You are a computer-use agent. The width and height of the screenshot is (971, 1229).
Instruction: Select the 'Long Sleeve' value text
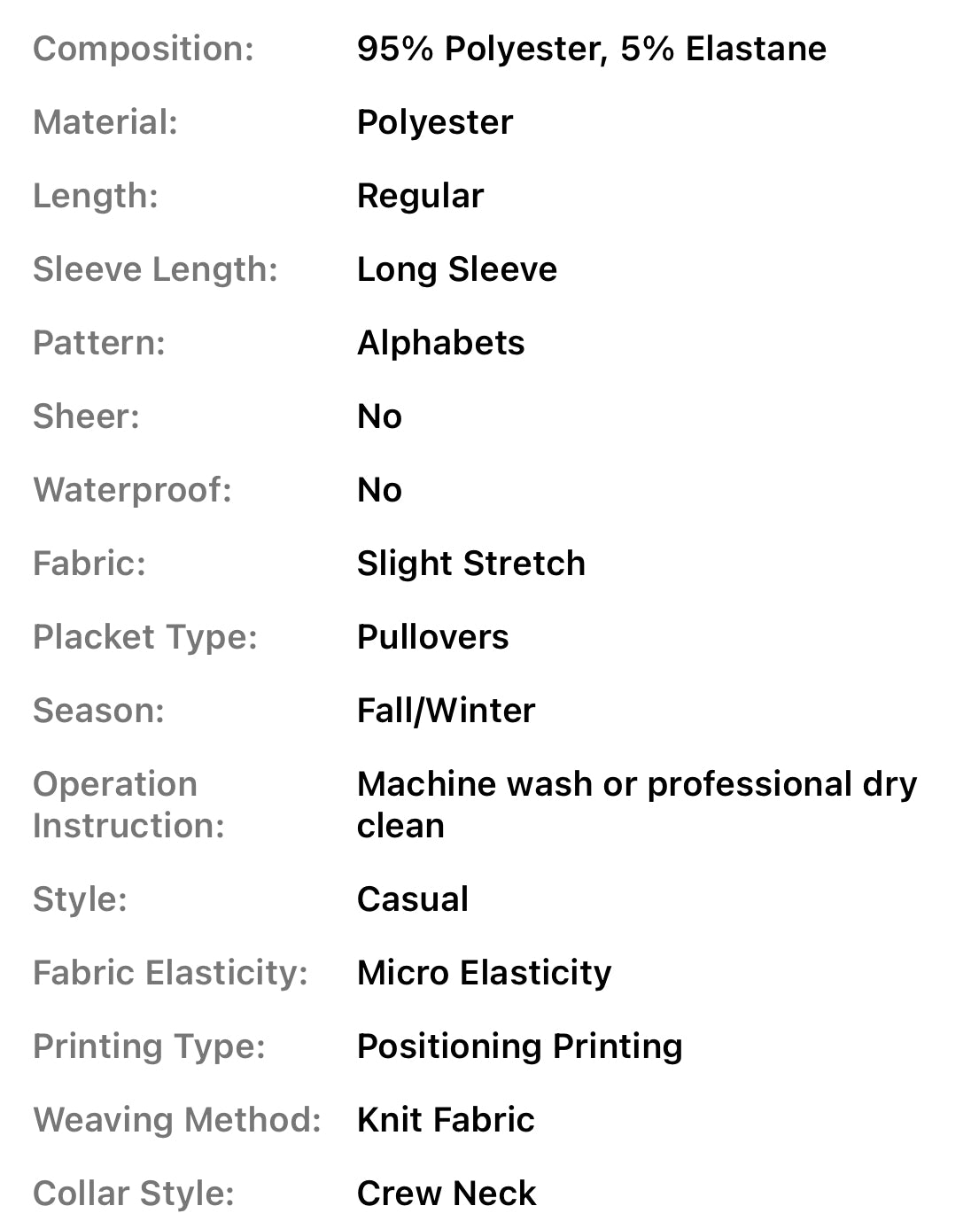456,269
